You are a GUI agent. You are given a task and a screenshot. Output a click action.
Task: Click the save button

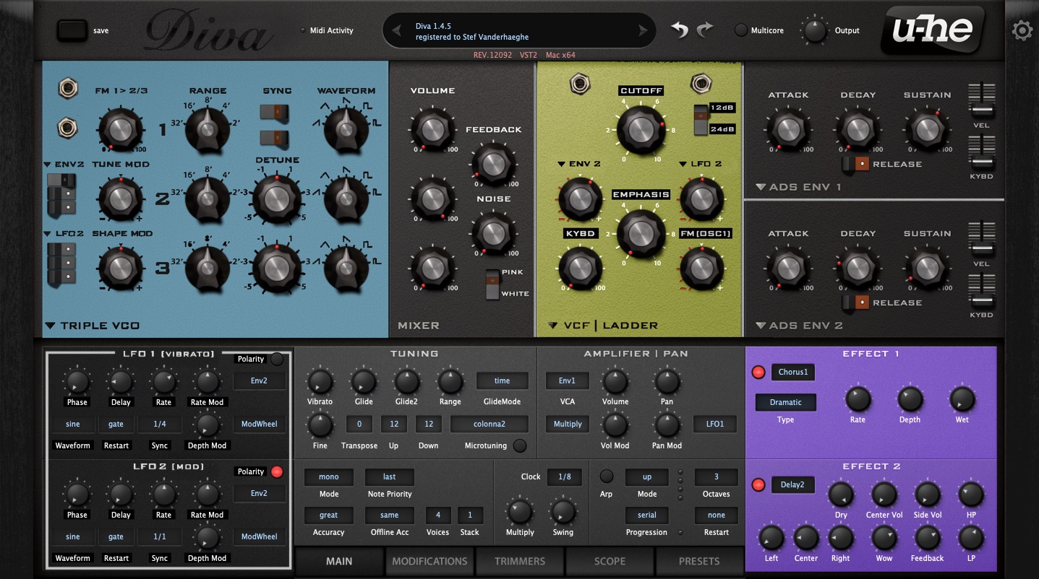[x=72, y=30]
